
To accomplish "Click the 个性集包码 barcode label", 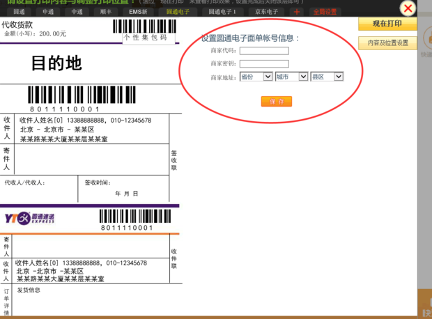I will 145,38.
